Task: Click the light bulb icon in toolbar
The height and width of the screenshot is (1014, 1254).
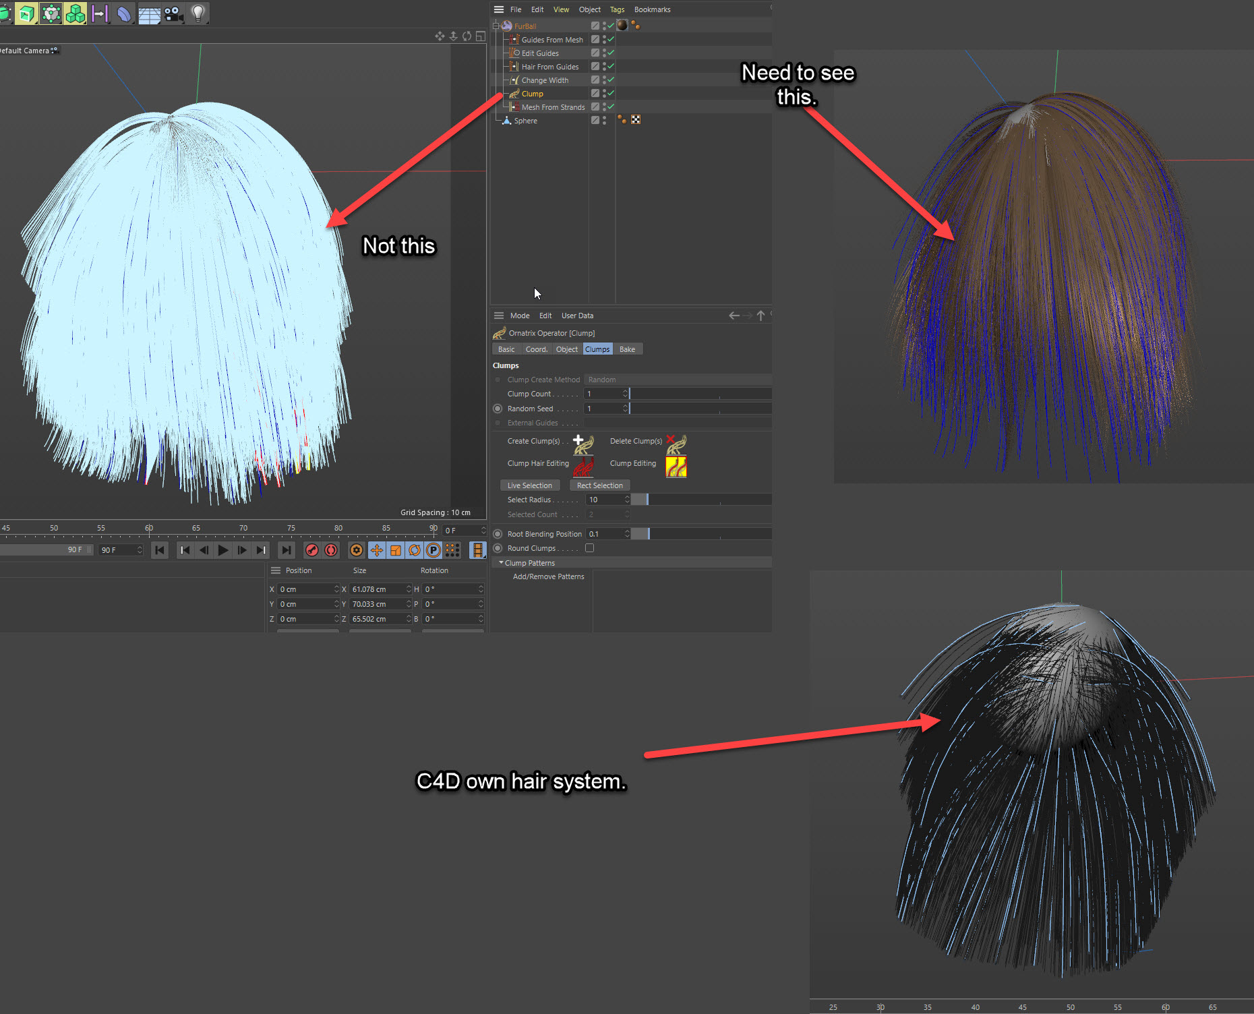Action: [x=198, y=13]
